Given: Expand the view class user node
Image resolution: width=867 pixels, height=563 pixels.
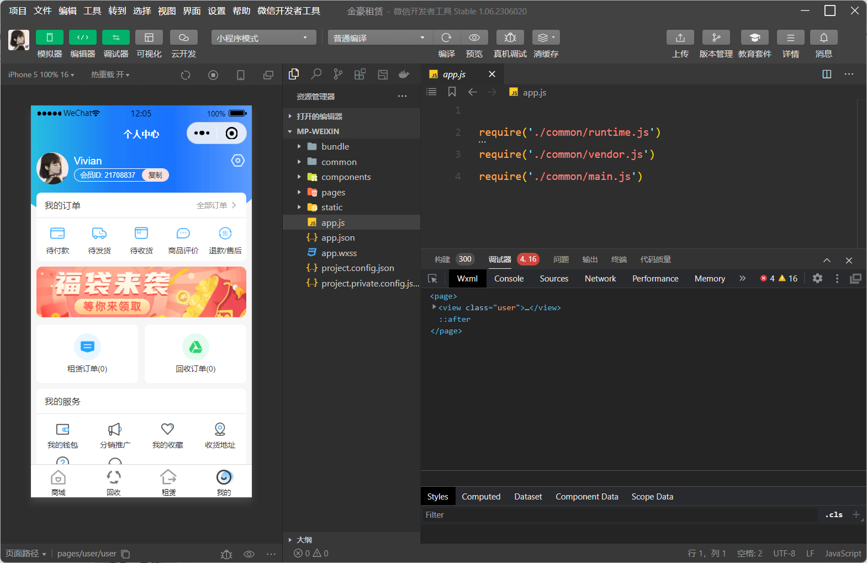Looking at the screenshot, I should click(x=434, y=307).
